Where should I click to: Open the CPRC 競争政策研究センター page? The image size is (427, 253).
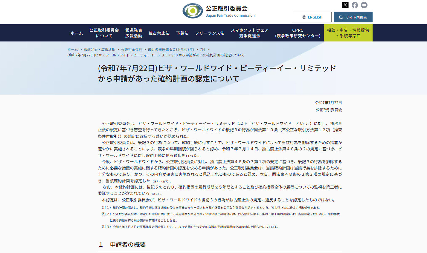tap(298, 32)
